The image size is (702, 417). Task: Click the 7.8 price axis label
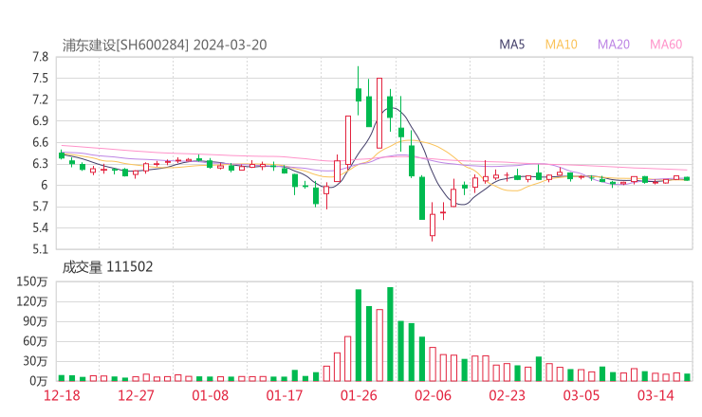click(x=40, y=57)
